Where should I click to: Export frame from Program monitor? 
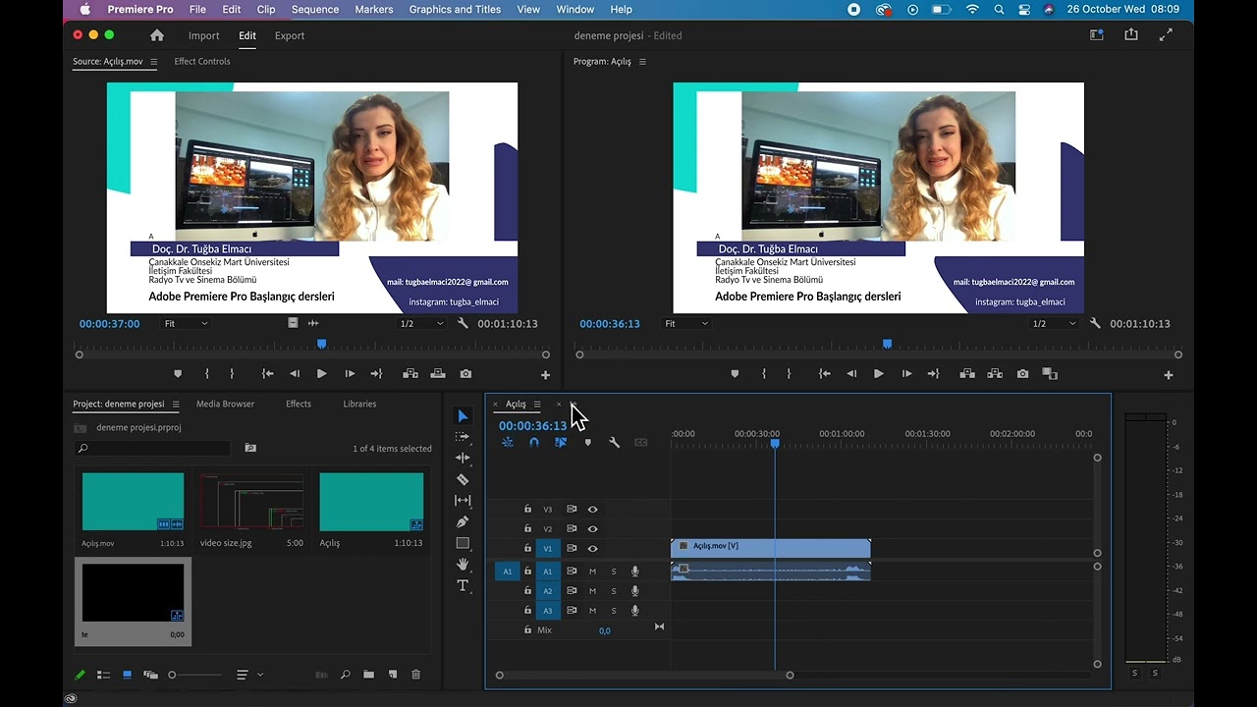[x=1023, y=374]
